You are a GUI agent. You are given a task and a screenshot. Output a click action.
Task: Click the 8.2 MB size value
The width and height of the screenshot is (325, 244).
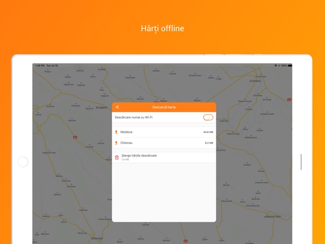point(209,143)
